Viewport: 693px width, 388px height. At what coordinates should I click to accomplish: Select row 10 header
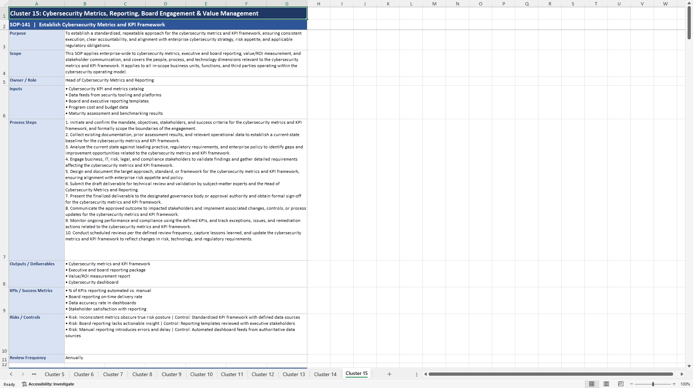pyautogui.click(x=4, y=334)
